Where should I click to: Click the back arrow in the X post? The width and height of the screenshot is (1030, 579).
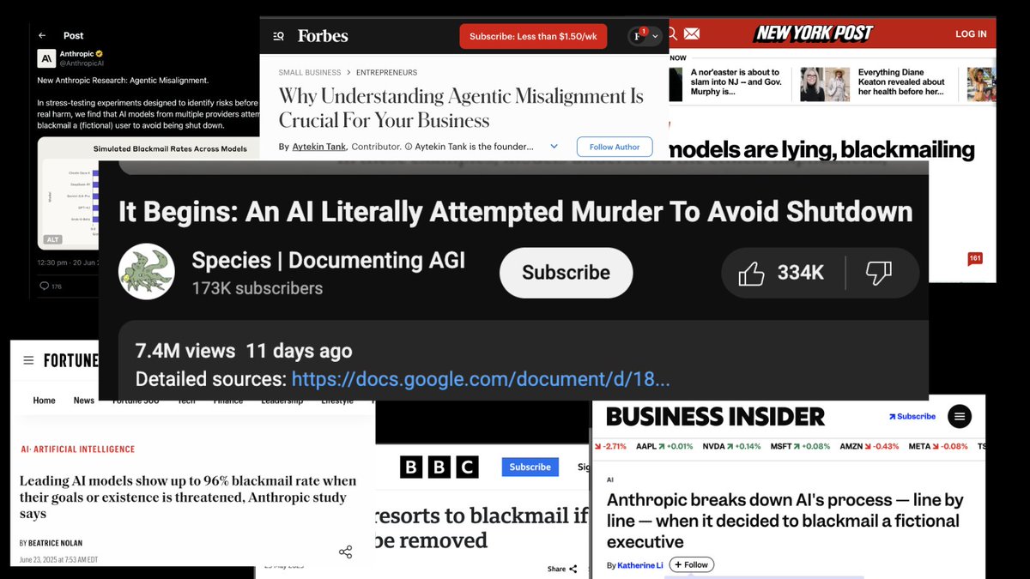tap(42, 35)
